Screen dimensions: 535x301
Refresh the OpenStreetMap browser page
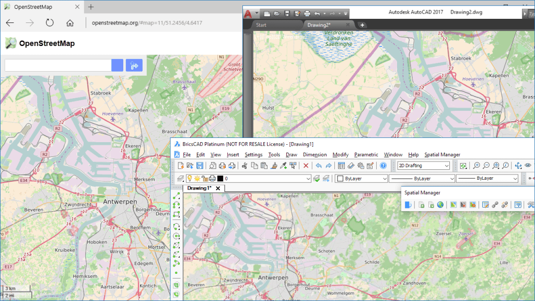point(50,22)
